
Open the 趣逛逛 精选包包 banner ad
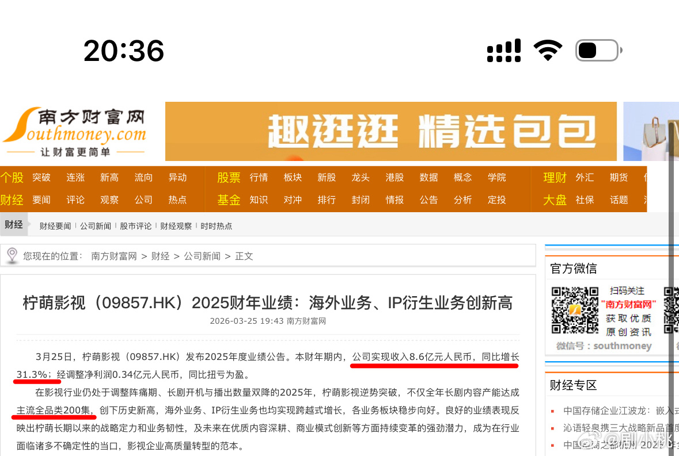(390, 132)
